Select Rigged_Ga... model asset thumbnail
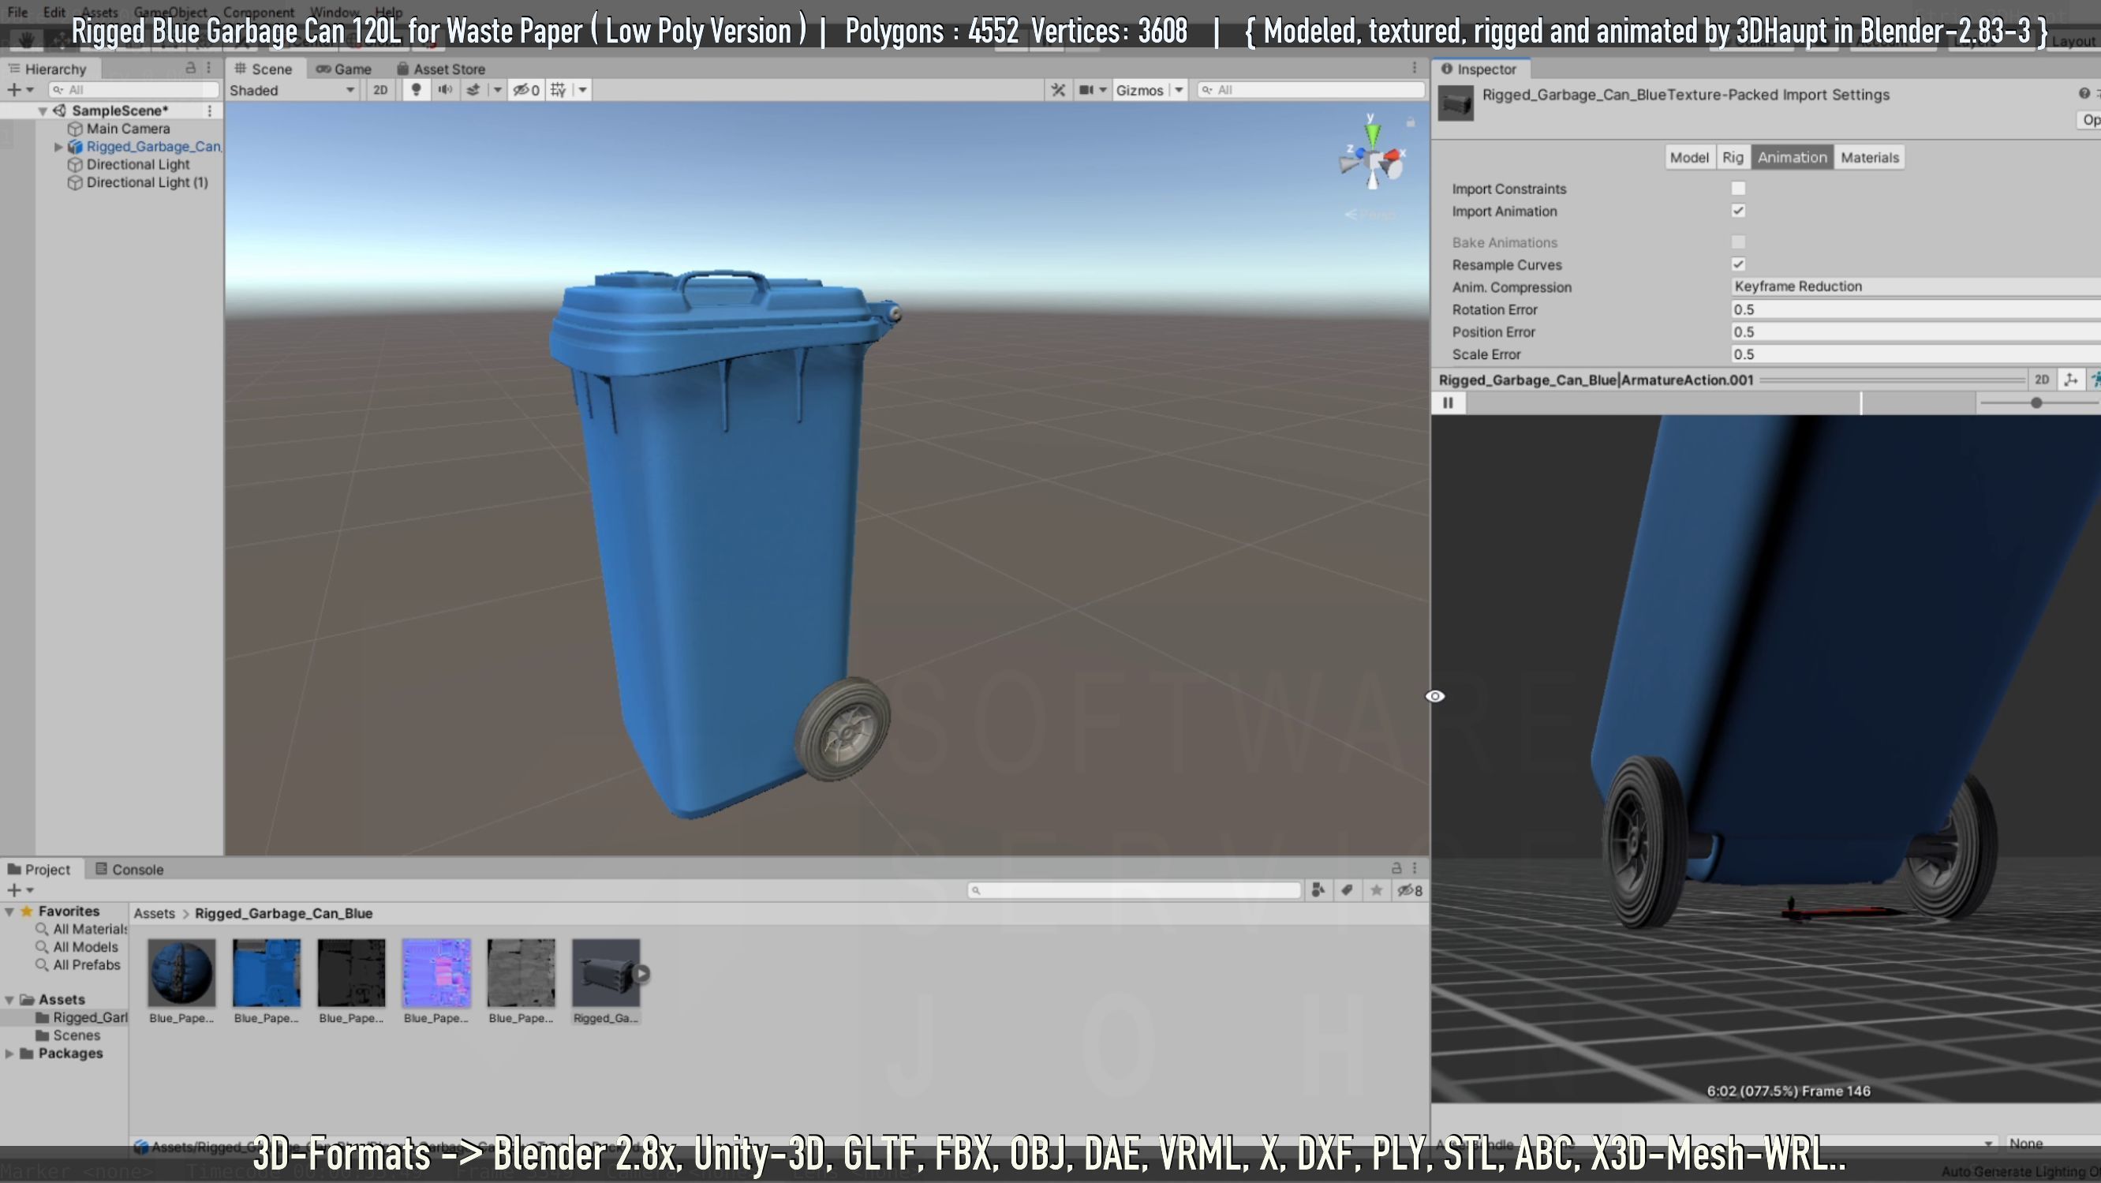 (606, 972)
